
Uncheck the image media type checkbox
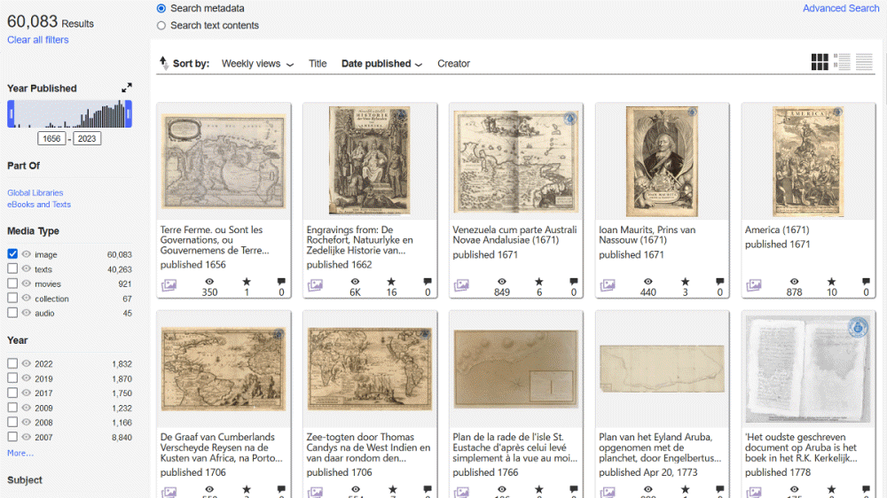click(x=12, y=254)
